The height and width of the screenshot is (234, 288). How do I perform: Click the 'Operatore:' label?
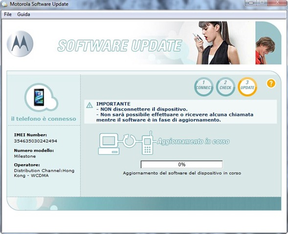(x=27, y=165)
